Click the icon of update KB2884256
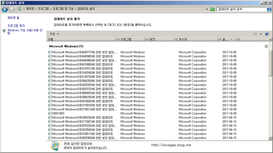The image size is (273, 153). pyautogui.click(x=50, y=97)
